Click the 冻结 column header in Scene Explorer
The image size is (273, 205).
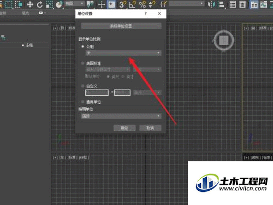pyautogui.click(x=29, y=45)
